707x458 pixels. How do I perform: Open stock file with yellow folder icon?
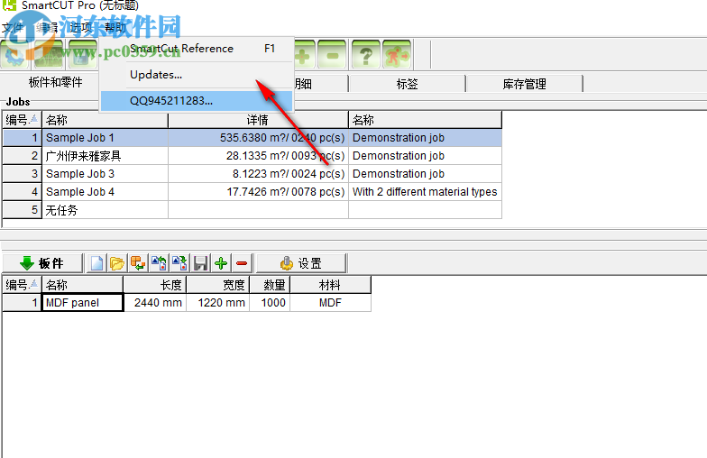coord(117,263)
